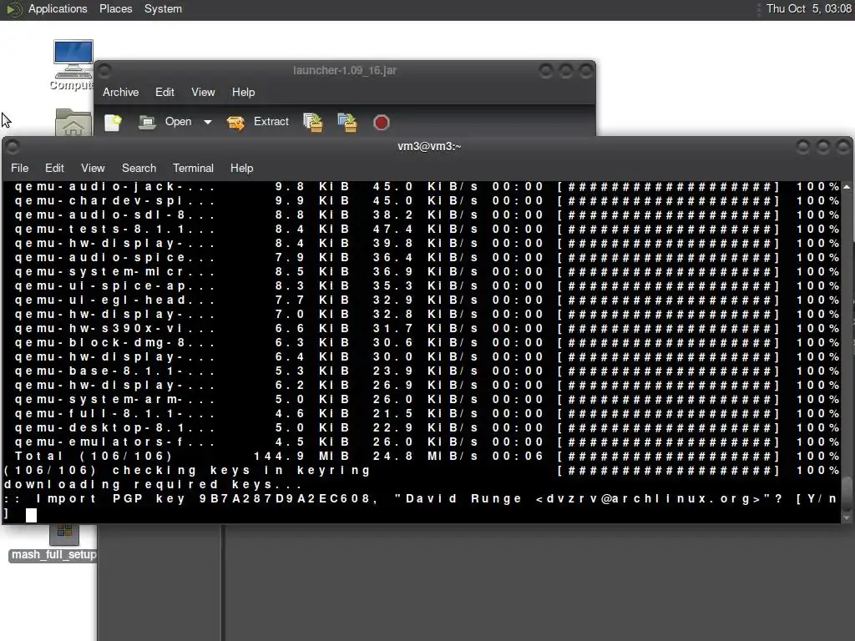The height and width of the screenshot is (641, 855).
Task: Click the launcher-1.09_16.jar window title bar
Action: point(345,70)
